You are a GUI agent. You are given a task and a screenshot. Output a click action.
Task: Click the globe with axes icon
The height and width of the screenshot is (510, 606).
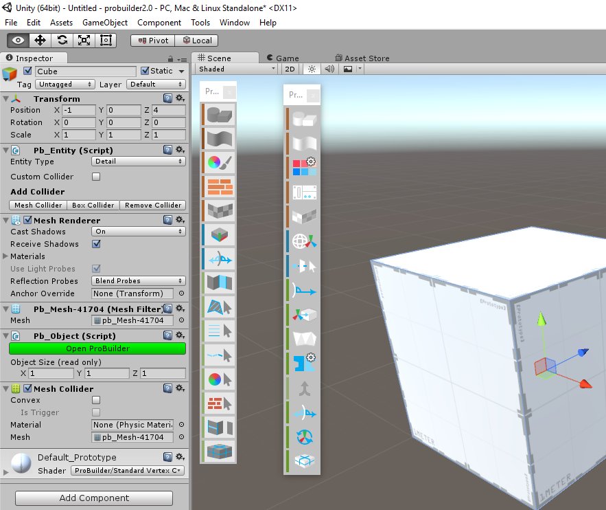click(x=304, y=241)
